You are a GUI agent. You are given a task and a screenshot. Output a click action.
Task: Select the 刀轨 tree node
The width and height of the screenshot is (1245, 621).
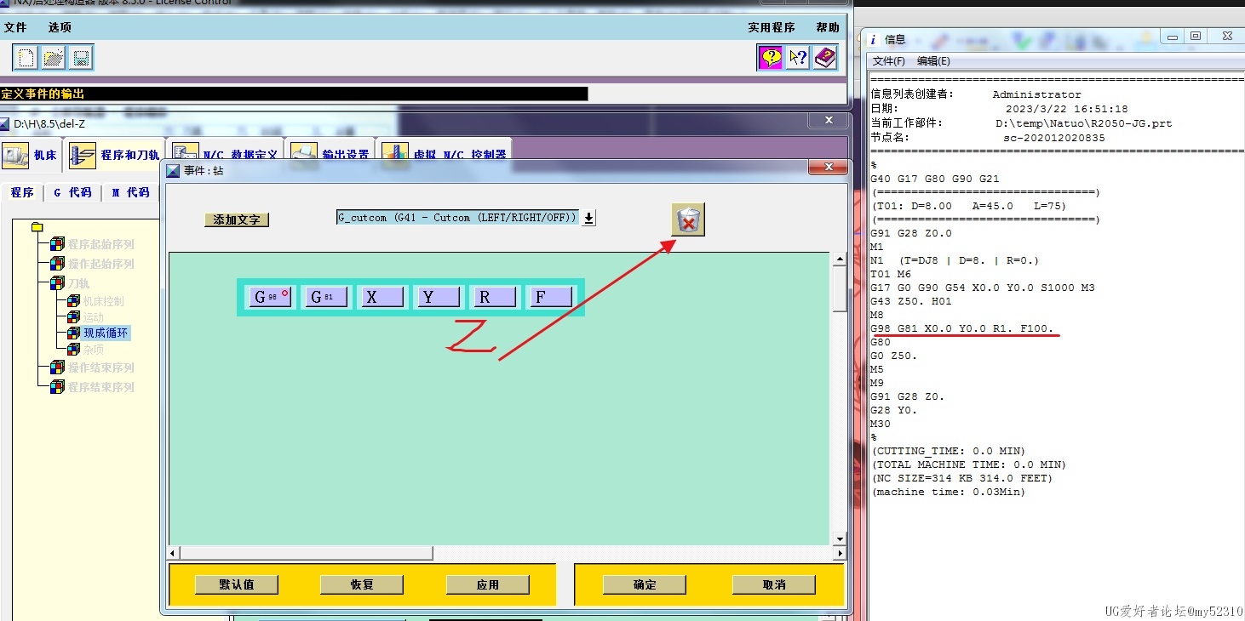(79, 283)
